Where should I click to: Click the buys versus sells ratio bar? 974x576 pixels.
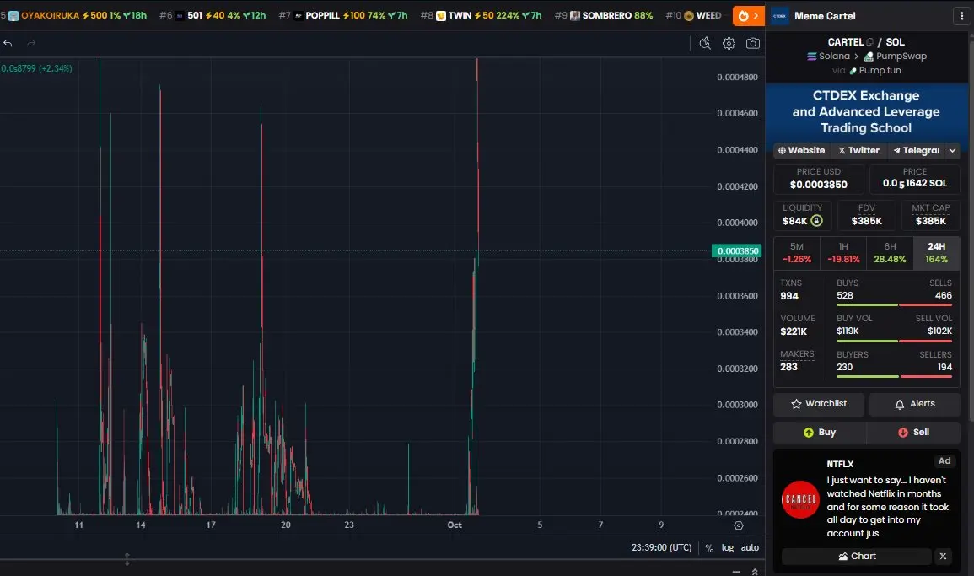click(x=895, y=305)
